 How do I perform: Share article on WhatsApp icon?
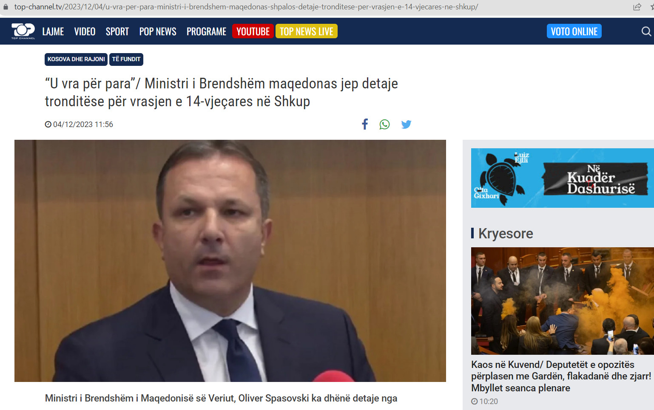click(384, 124)
